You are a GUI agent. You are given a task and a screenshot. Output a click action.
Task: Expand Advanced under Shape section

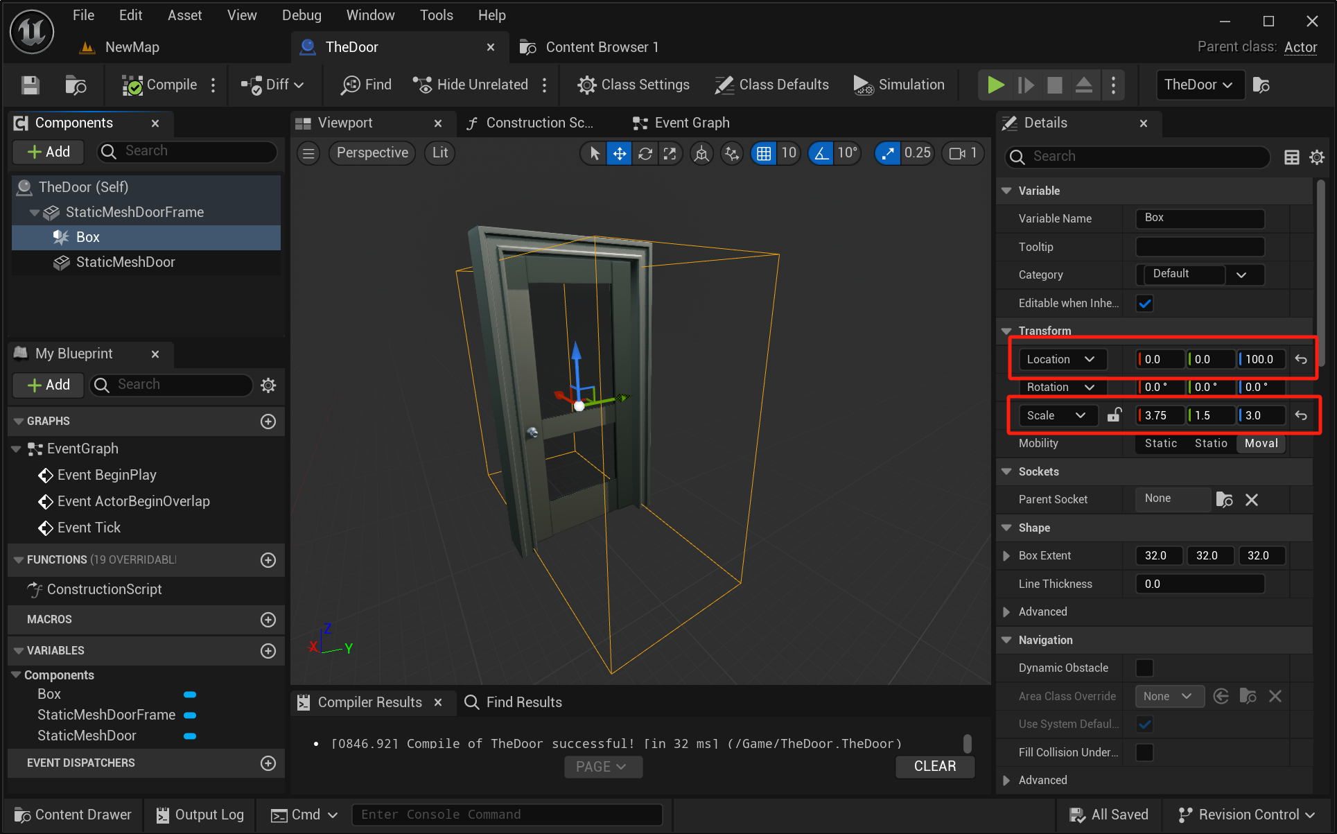tap(1007, 612)
